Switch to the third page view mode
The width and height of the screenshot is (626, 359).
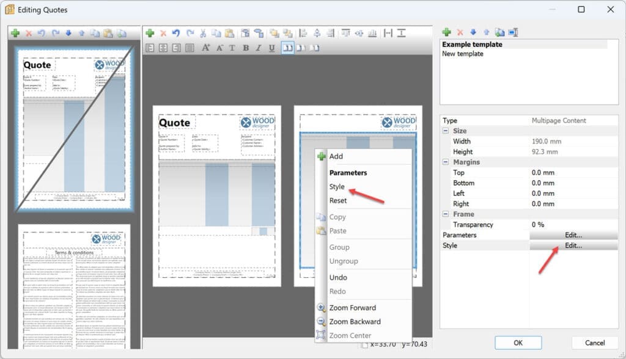coord(315,48)
